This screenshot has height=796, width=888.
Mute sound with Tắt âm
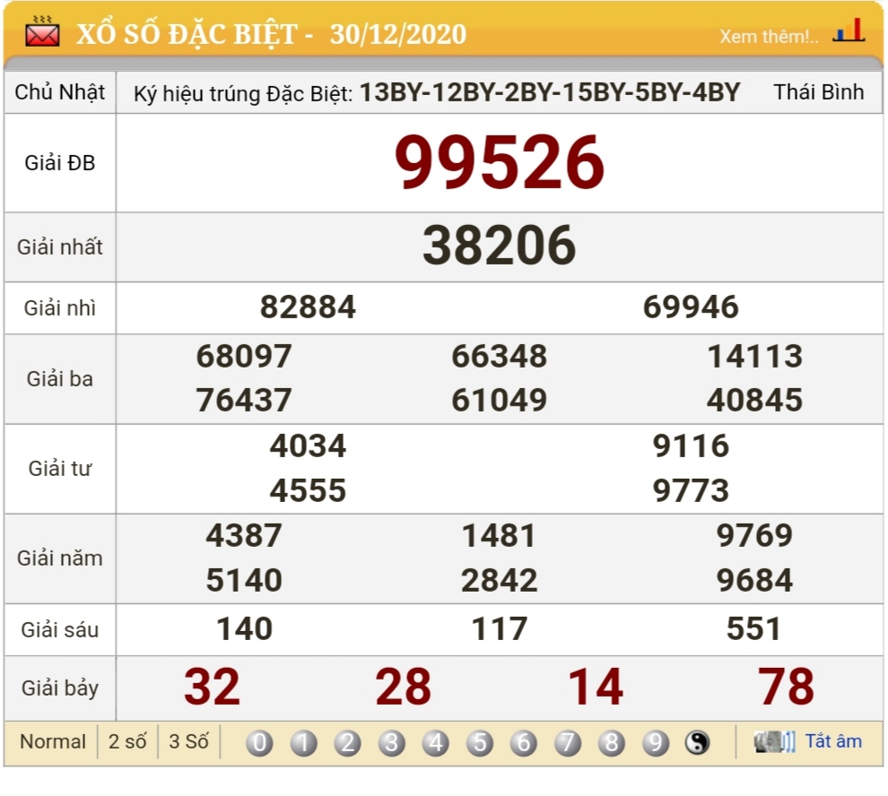coord(832,741)
